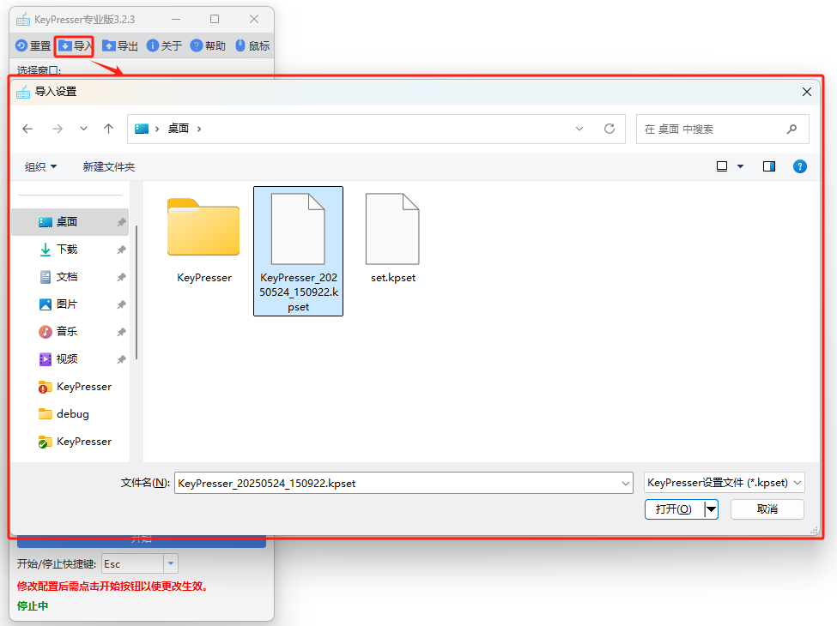Open the view options dropdown arrow
837x626 pixels.
click(740, 166)
